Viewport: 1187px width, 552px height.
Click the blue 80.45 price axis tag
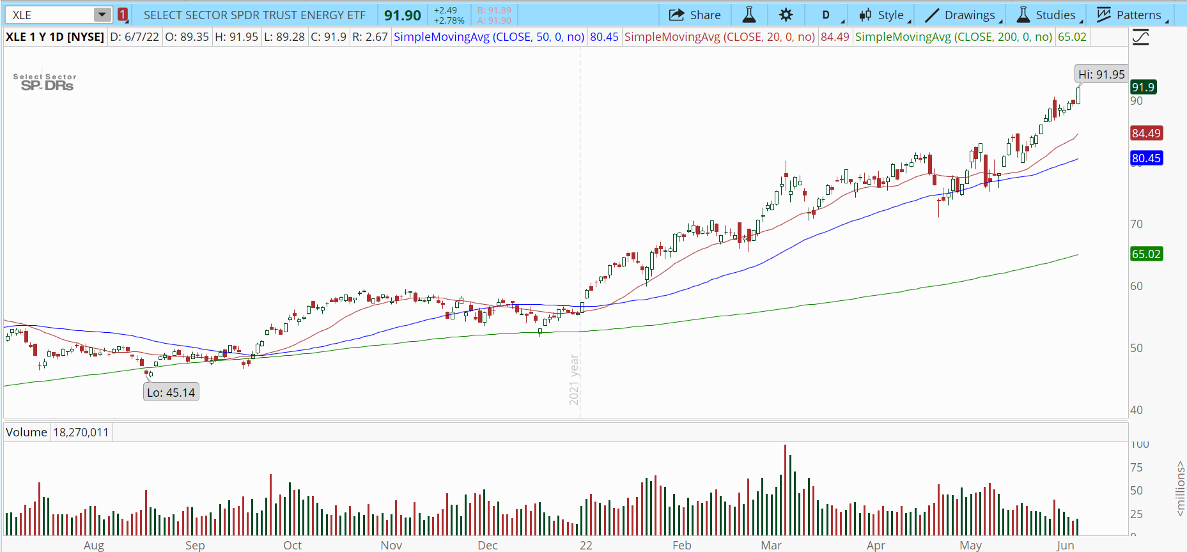pyautogui.click(x=1146, y=158)
